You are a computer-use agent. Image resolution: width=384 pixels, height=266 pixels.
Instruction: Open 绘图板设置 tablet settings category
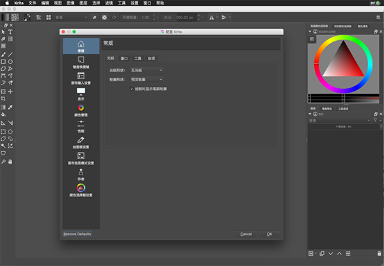[x=81, y=143]
